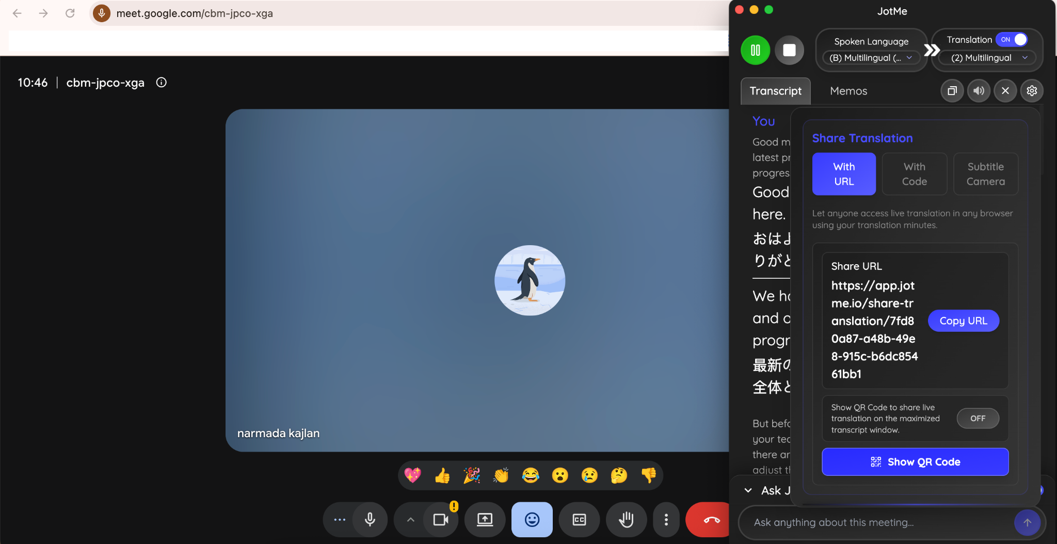Screen dimensions: 1057x544
Task: Send the thumbs up reaction
Action: pyautogui.click(x=442, y=475)
